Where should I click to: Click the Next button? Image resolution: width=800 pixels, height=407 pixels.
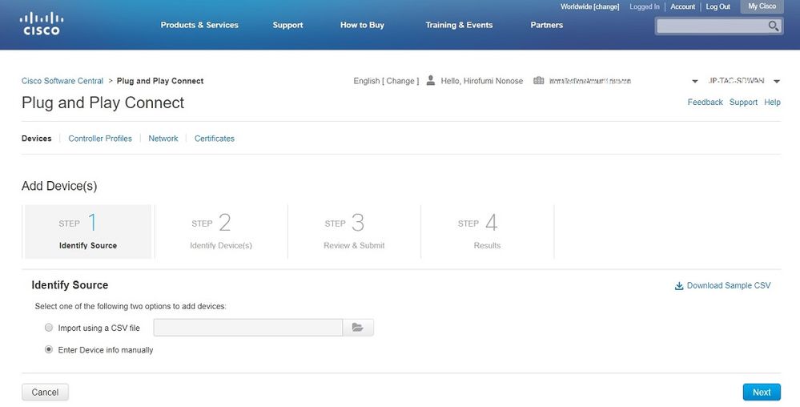click(762, 393)
